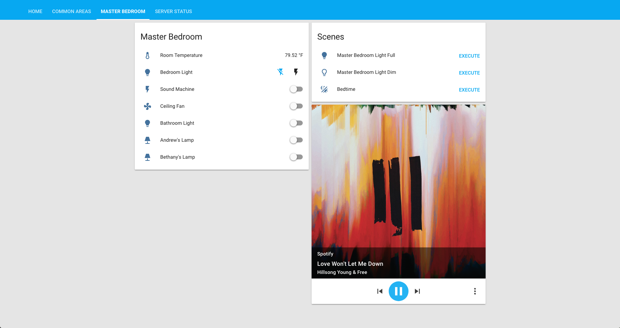Image resolution: width=620 pixels, height=328 pixels.
Task: Execute the Master Bedroom Light Full scene
Action: click(x=469, y=56)
